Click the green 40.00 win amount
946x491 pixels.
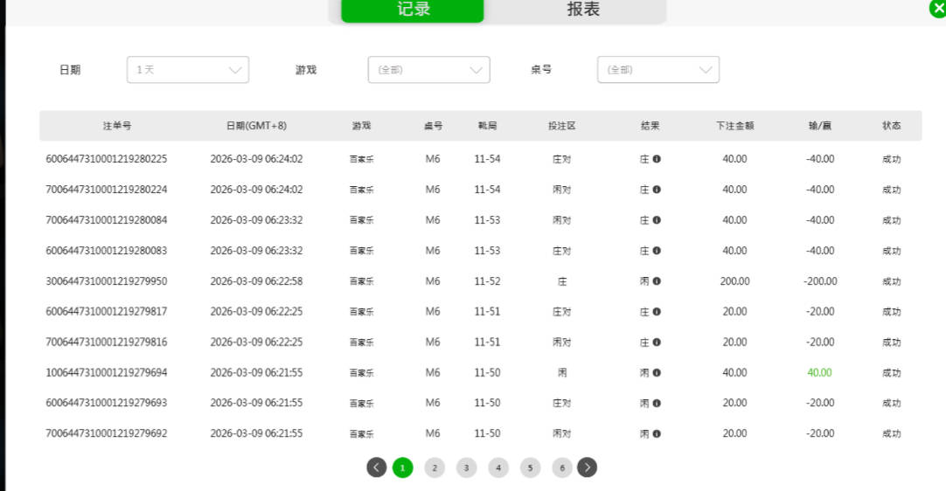(819, 372)
